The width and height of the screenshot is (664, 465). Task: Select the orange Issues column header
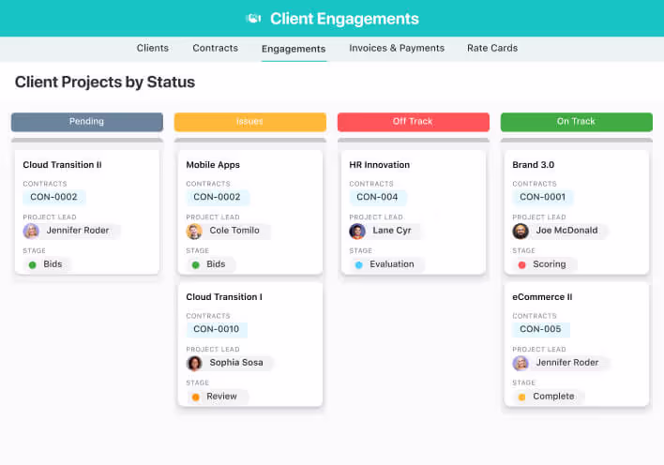249,122
